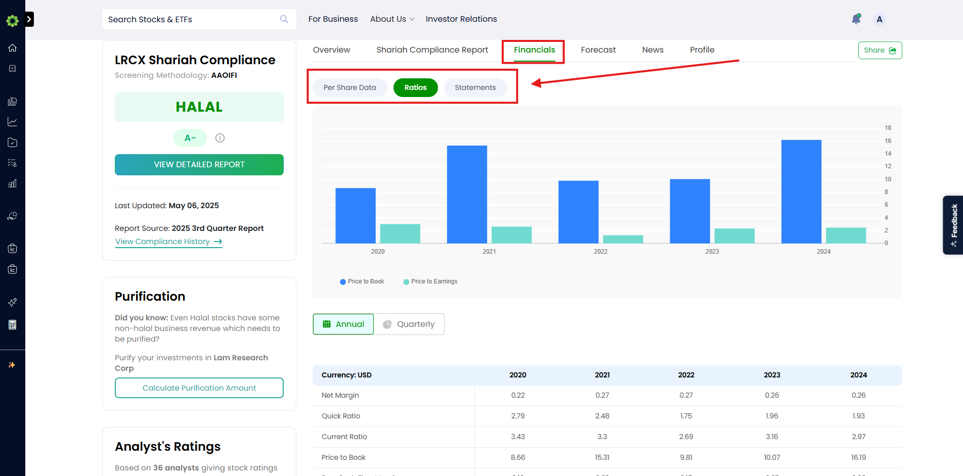The image size is (963, 476).
Task: Open the notifications bell
Action: tap(856, 19)
